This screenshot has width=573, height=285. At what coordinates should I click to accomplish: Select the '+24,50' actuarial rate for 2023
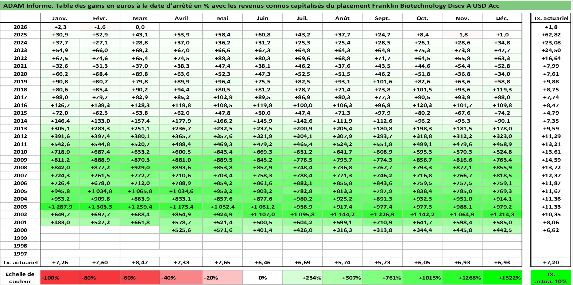tap(551, 50)
